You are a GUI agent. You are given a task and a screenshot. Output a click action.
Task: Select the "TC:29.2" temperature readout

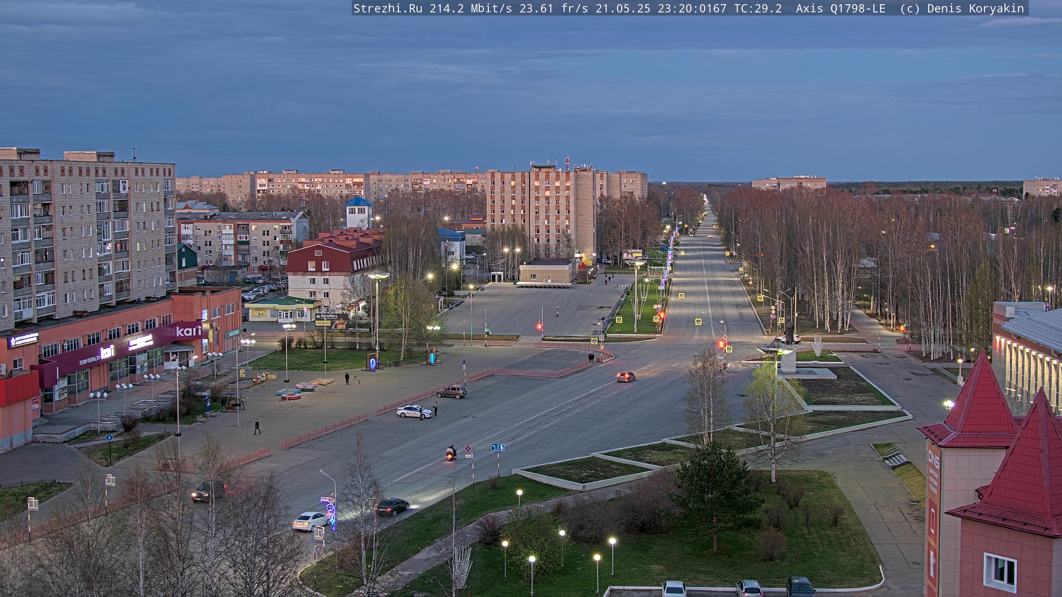click(758, 9)
